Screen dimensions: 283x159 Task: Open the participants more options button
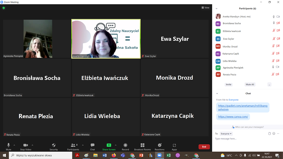[269, 85]
